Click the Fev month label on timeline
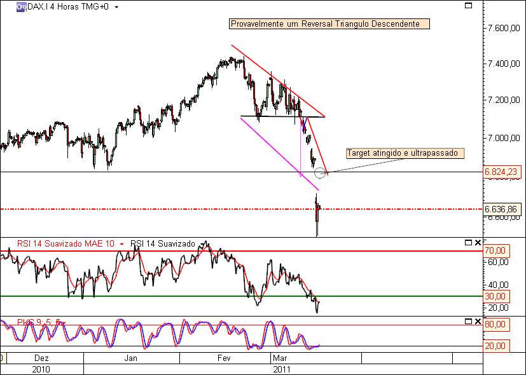The image size is (526, 375). click(224, 358)
